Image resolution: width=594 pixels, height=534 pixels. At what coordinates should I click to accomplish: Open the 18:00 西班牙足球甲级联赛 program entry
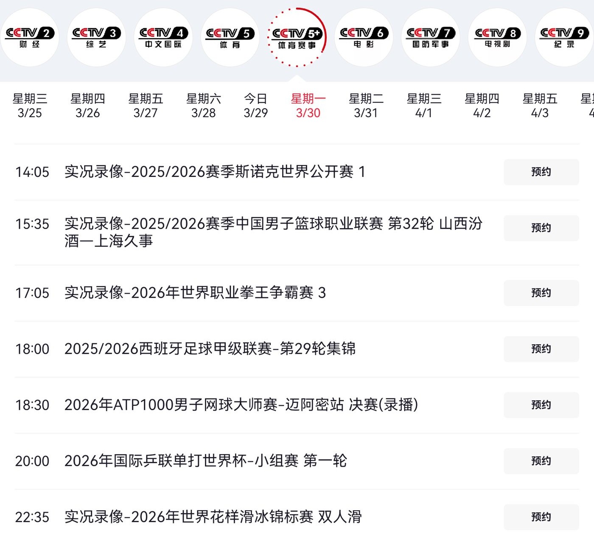pos(210,349)
